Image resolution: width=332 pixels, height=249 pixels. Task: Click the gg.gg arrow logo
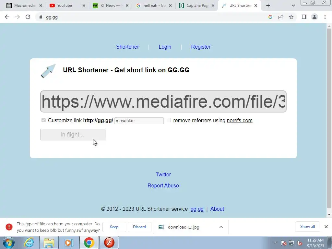[x=48, y=71]
